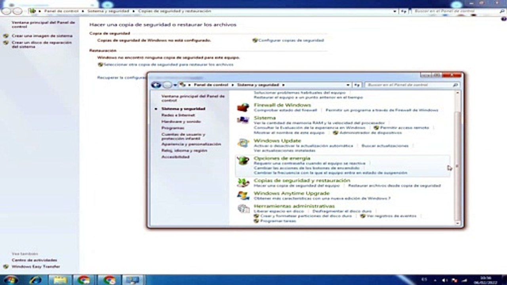Image resolution: width=507 pixels, height=285 pixels.
Task: Expand arrow after Sistema y seguridad in front breadcrumb
Action: [x=283, y=85]
